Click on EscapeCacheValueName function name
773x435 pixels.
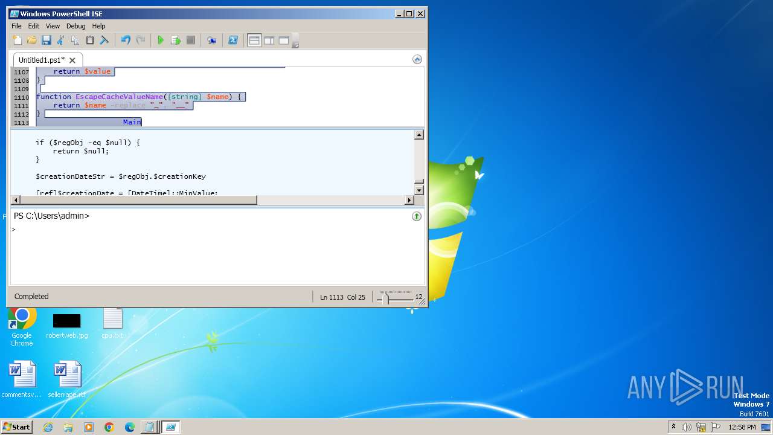[119, 97]
